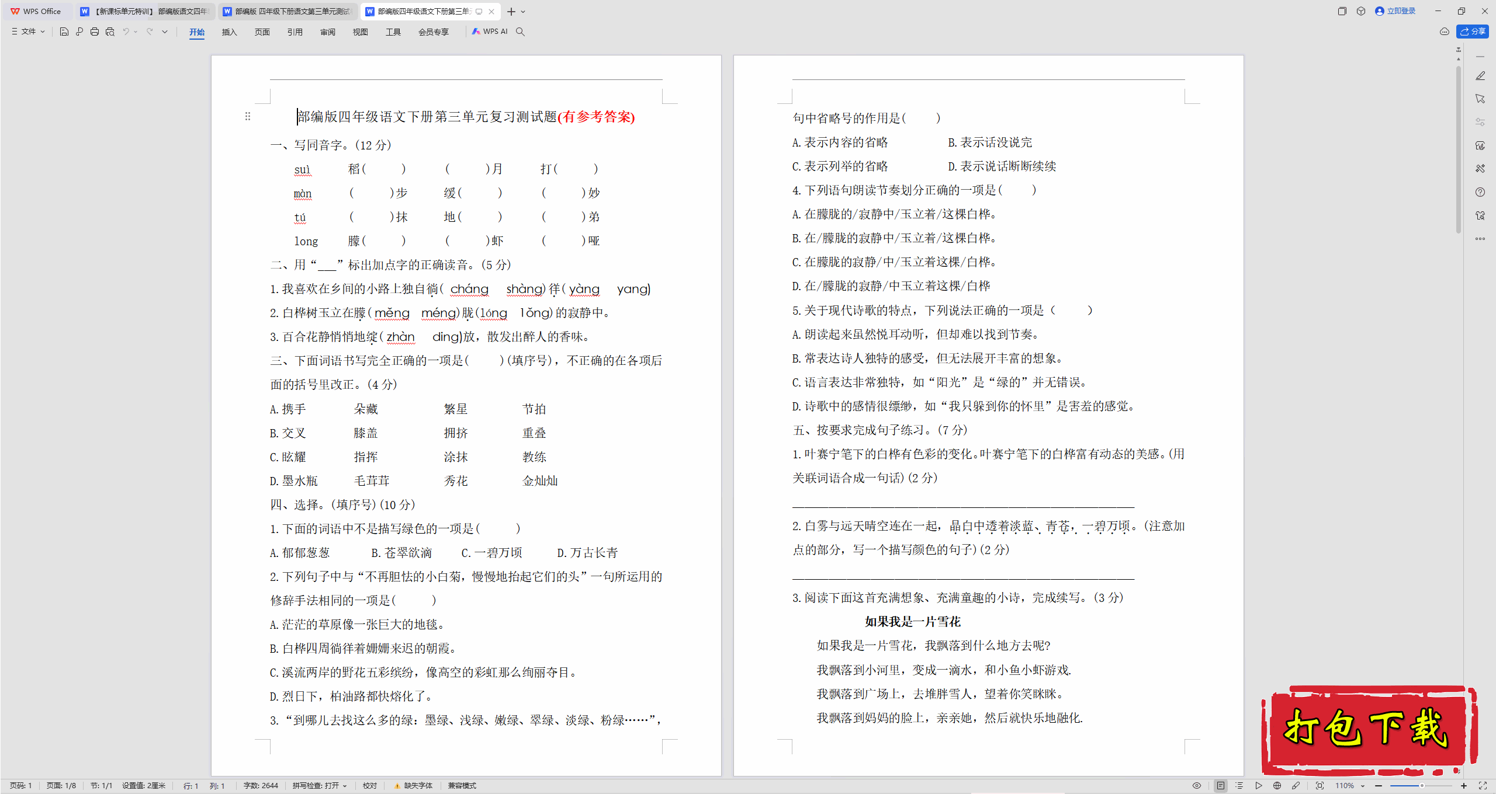
Task: Expand the 文件 menu dropdown
Action: pyautogui.click(x=28, y=32)
